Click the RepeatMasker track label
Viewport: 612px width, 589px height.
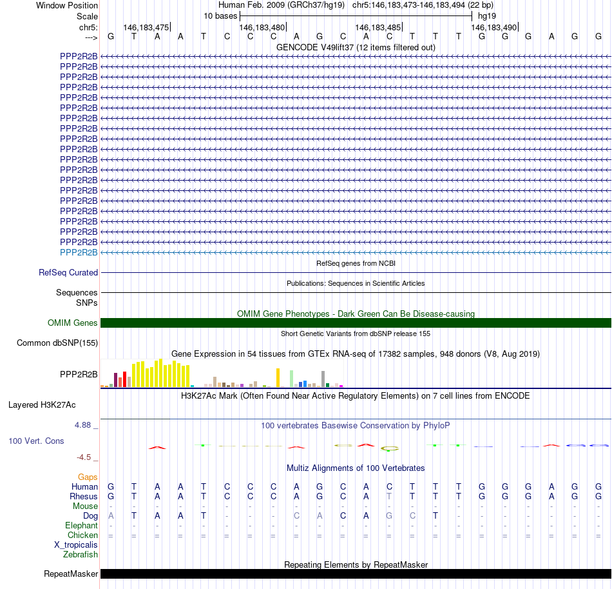pos(71,574)
